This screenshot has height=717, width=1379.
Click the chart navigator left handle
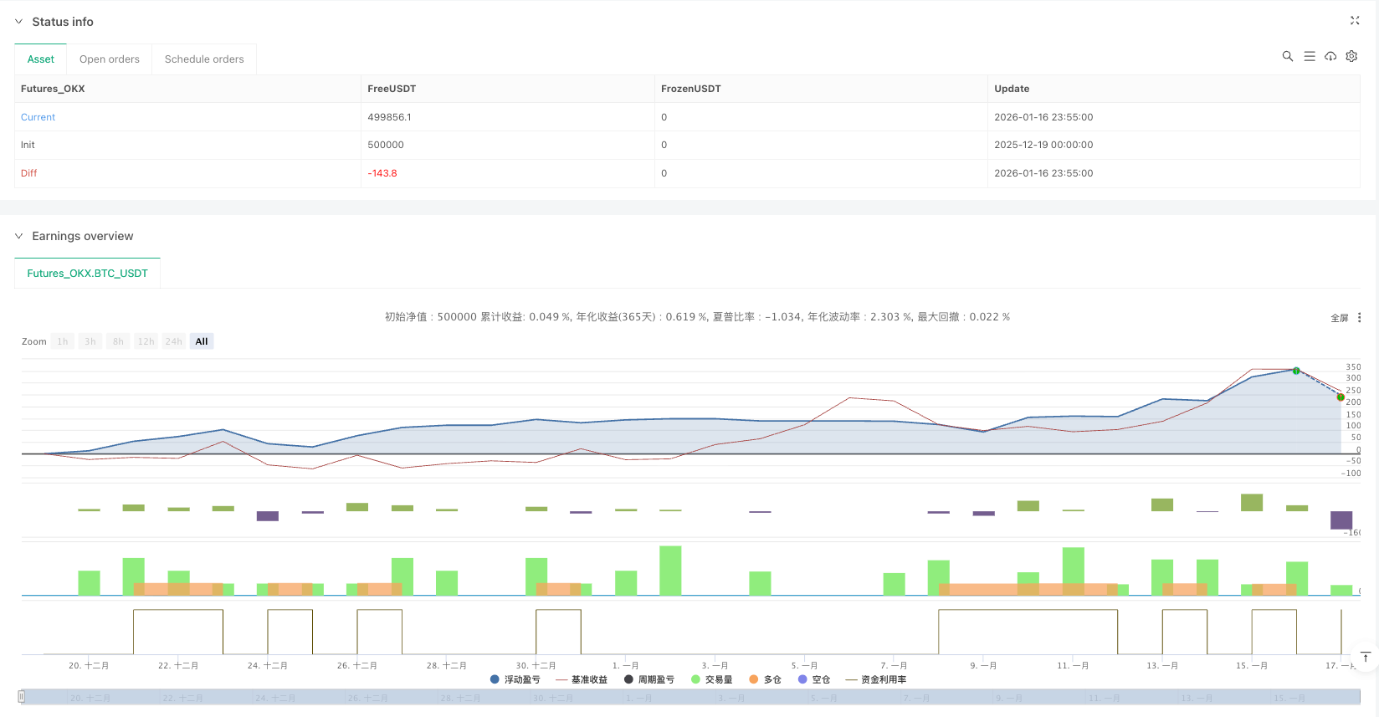(x=22, y=696)
